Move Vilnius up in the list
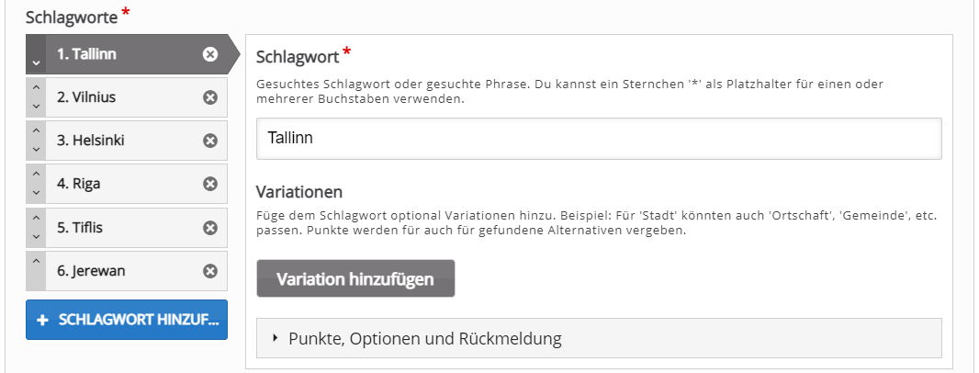This screenshot has height=373, width=979. coord(36,88)
